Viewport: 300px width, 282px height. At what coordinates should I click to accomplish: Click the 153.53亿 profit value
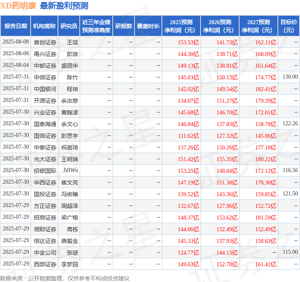[x=188, y=42]
